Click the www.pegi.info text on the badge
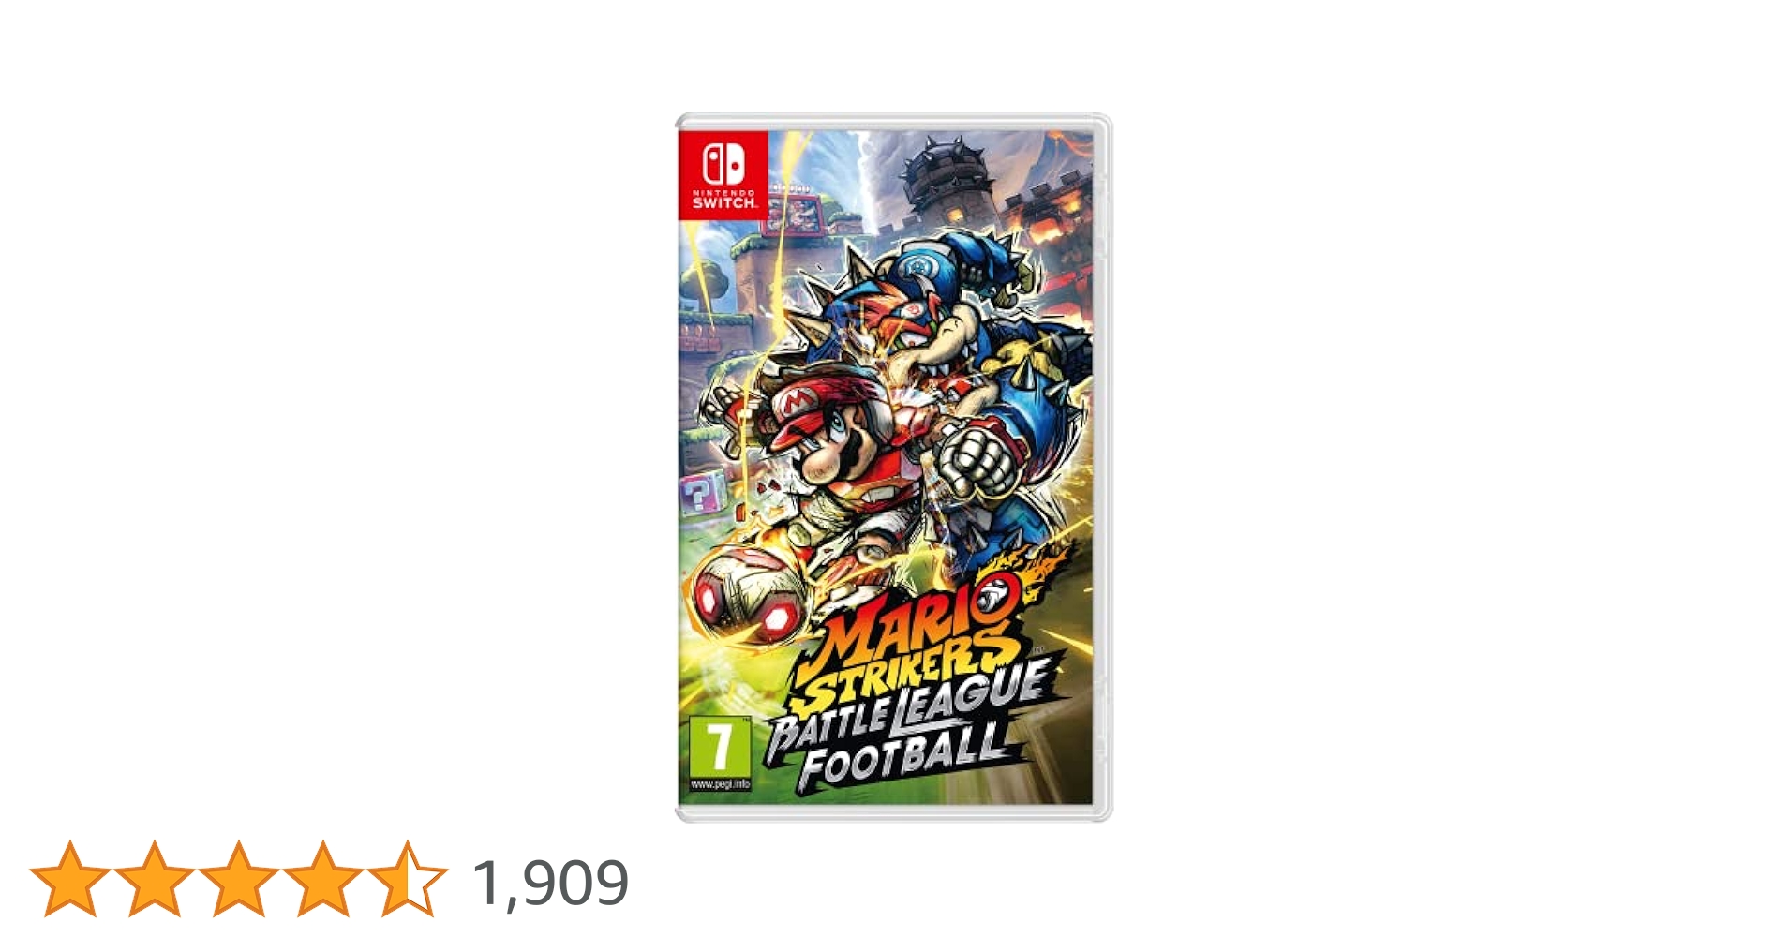The height and width of the screenshot is (937, 1790). 720,784
